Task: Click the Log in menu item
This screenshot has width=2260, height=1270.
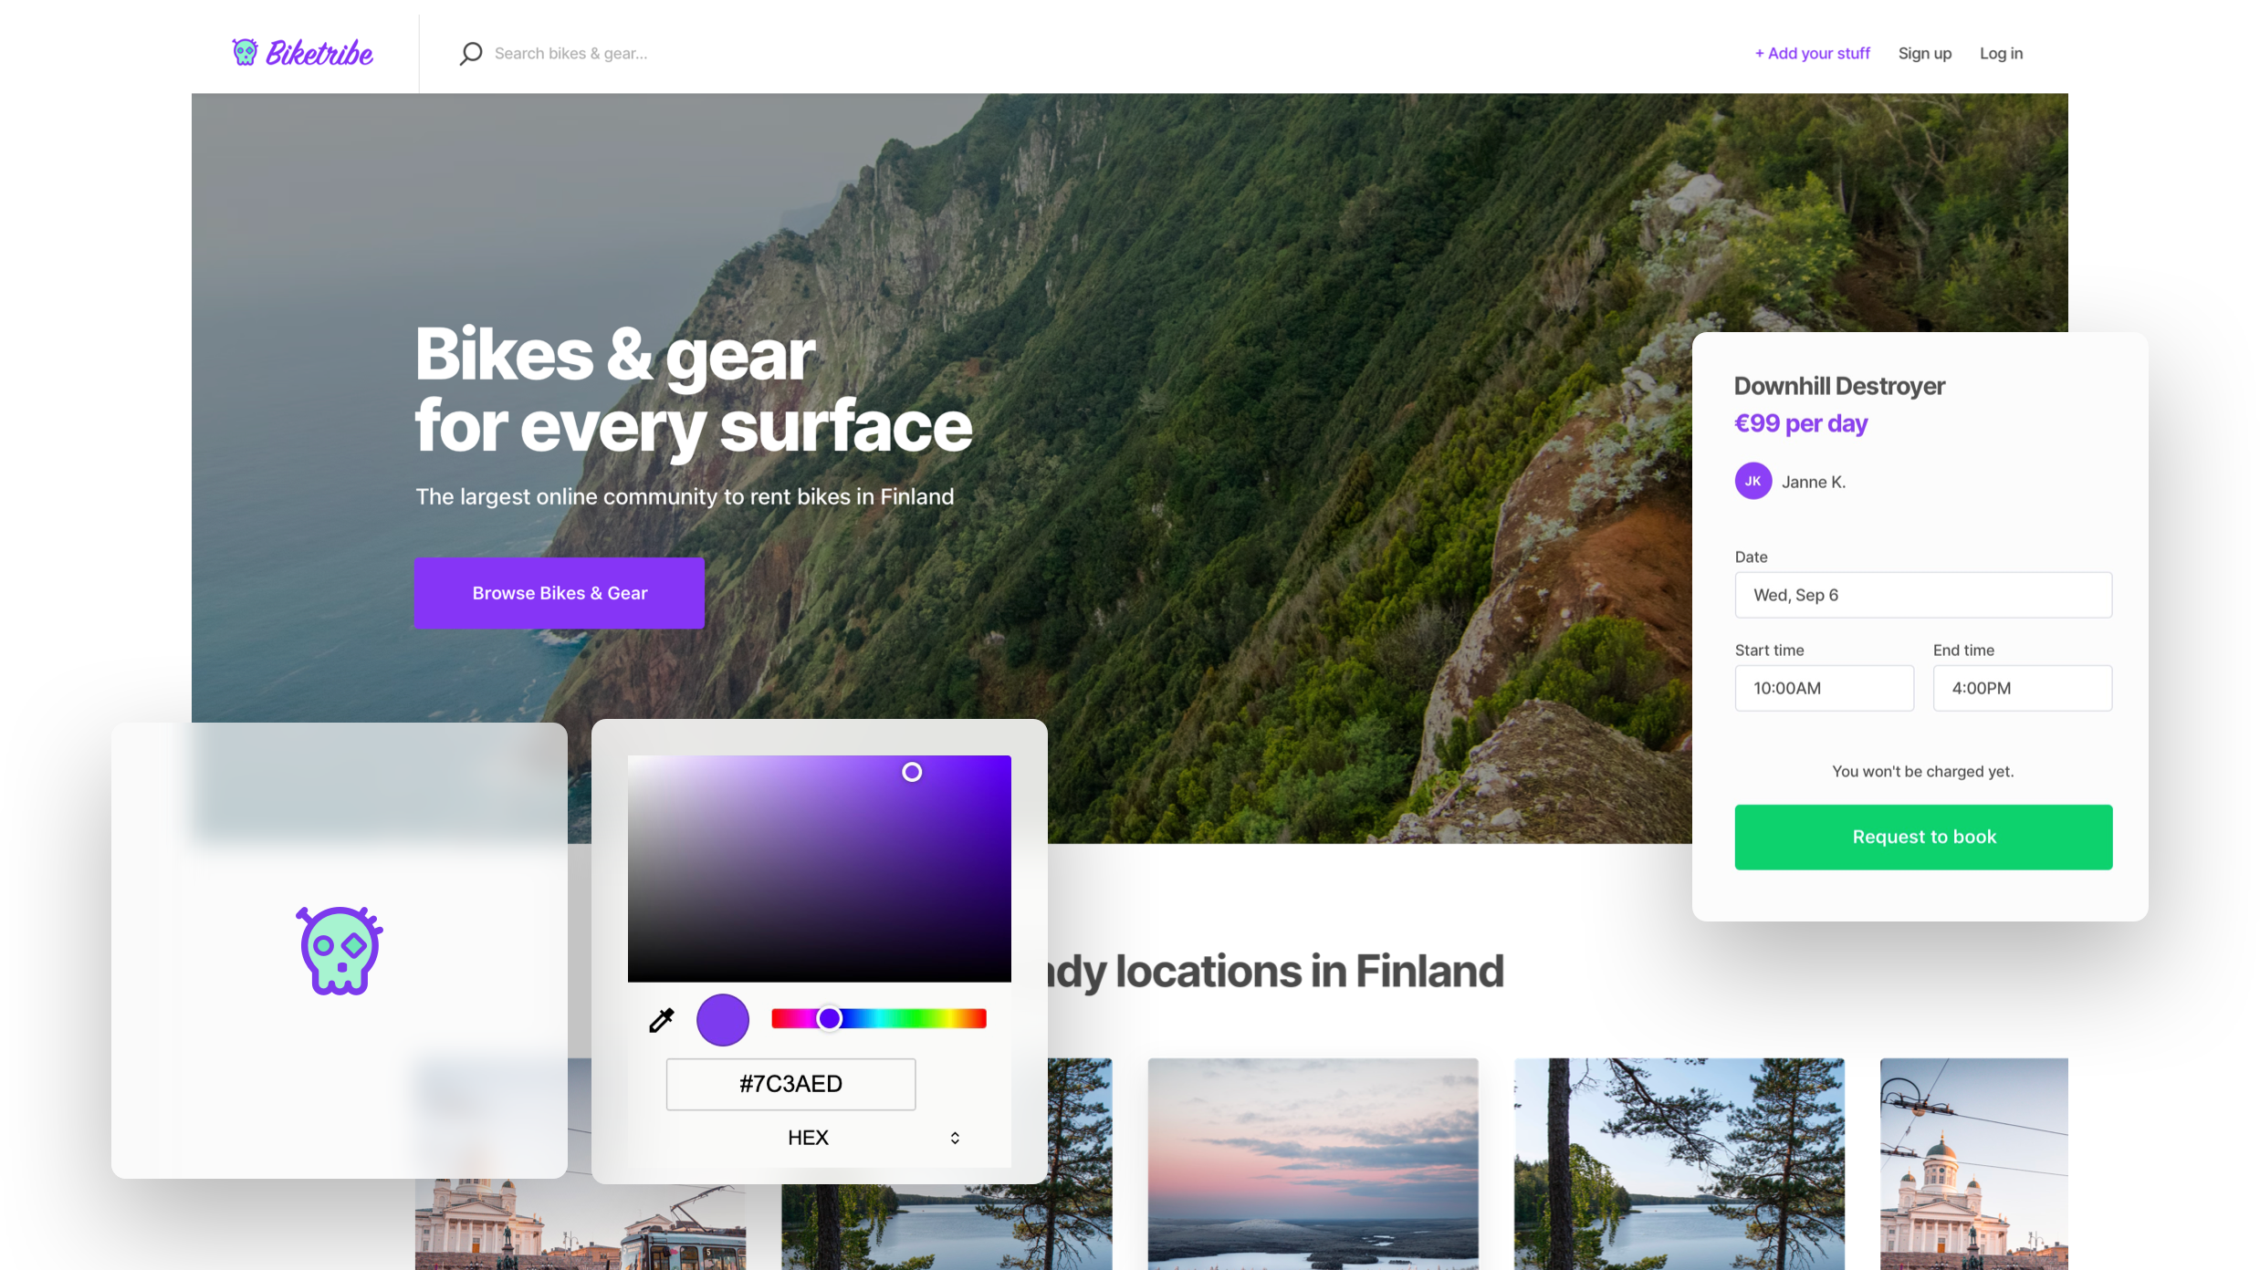Action: click(2001, 53)
